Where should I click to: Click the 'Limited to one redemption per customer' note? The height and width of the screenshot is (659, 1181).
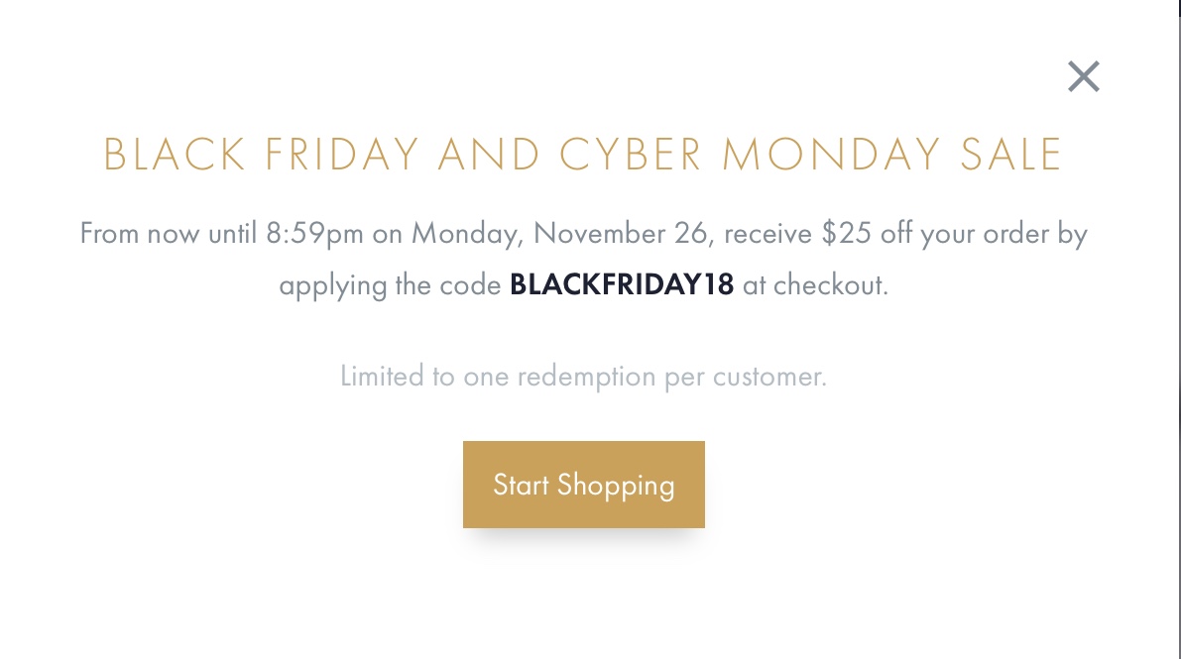point(584,376)
